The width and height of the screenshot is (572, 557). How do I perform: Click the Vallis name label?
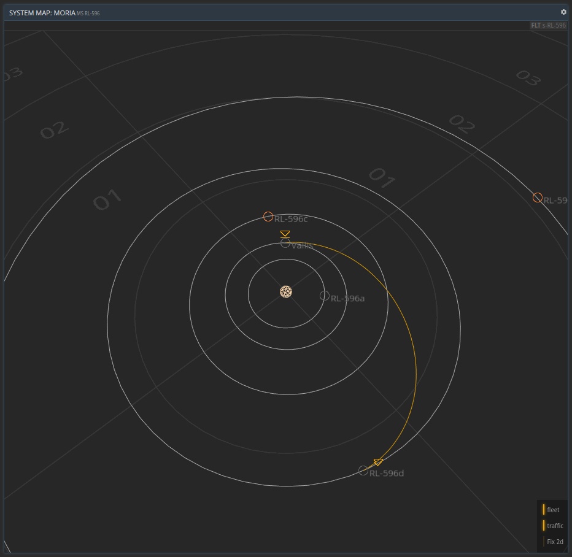(302, 245)
